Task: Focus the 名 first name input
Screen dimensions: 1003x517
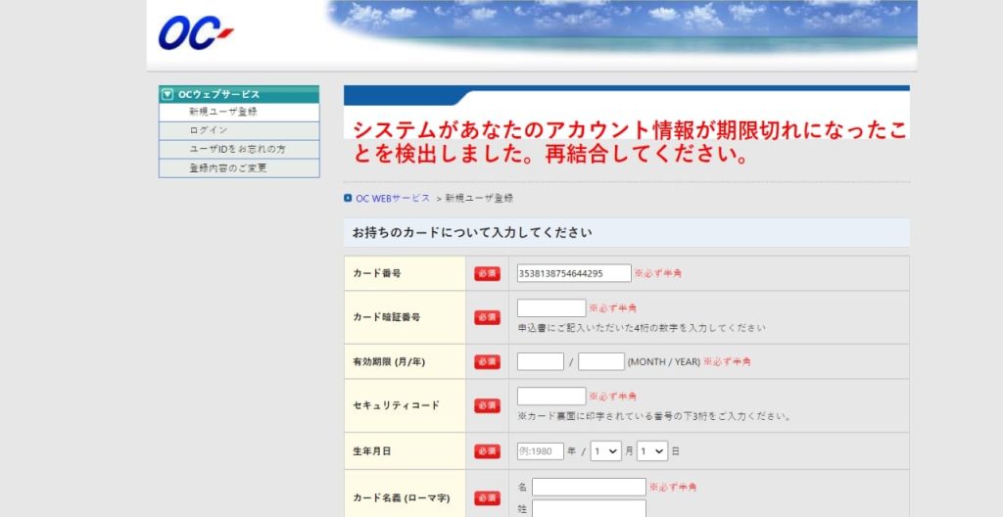Action: point(589,487)
